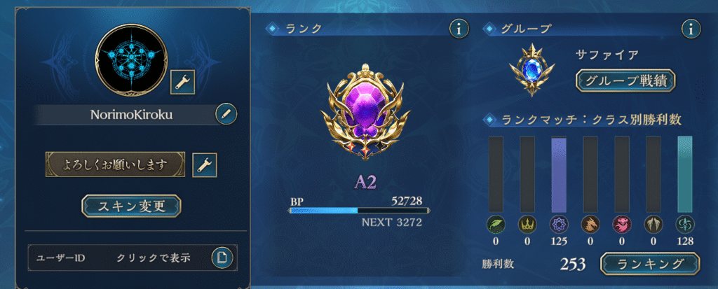The width and height of the screenshot is (718, 289).
Task: Click the round profile emblem image
Action: [131, 60]
